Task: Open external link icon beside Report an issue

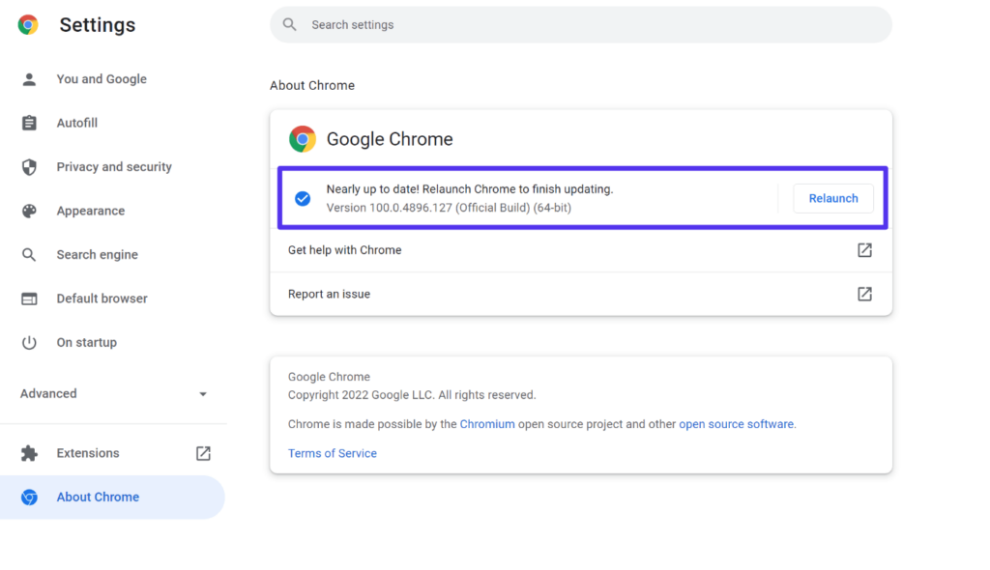Action: [863, 295]
